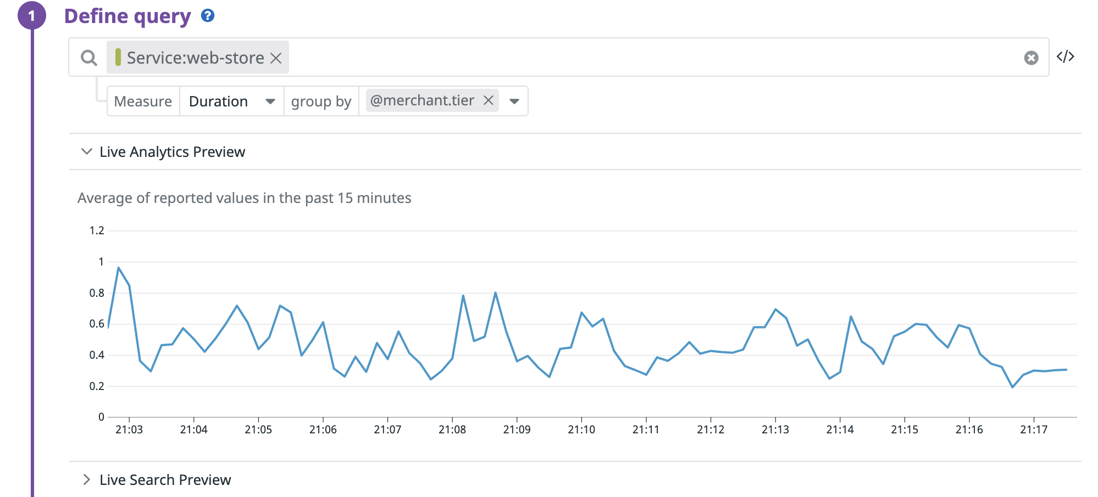This screenshot has height=497, width=1098.
Task: Switch to code editor view icon
Action: [x=1065, y=57]
